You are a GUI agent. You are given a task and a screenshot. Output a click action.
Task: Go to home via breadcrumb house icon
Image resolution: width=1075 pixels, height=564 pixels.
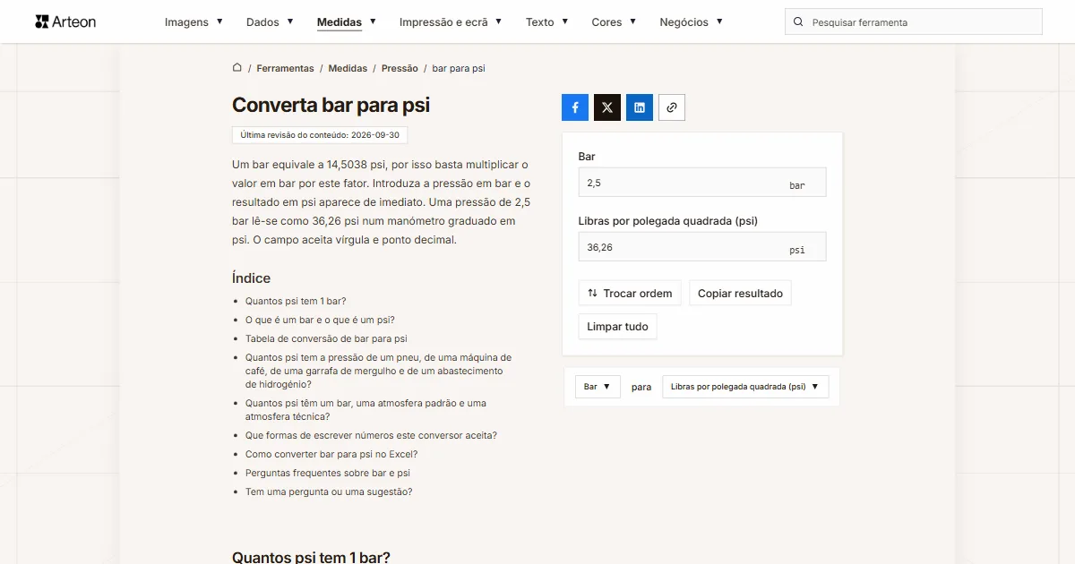tap(237, 68)
